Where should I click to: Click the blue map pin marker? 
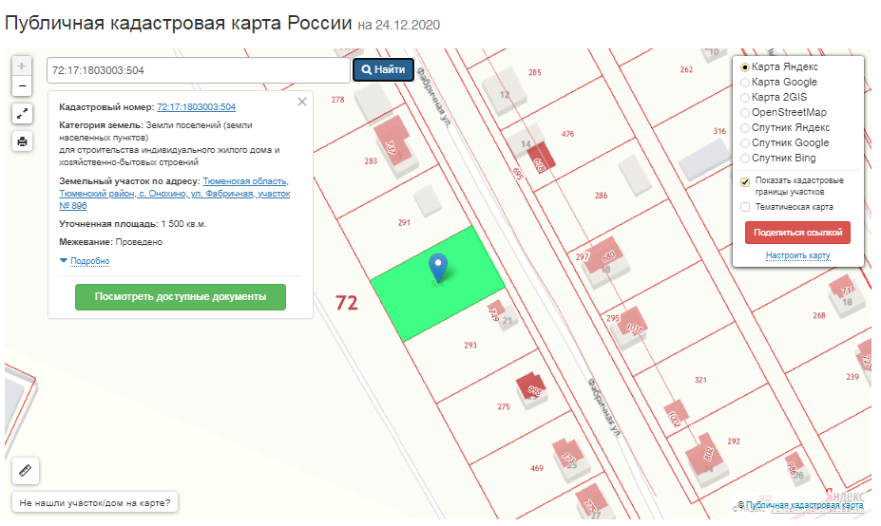click(437, 267)
